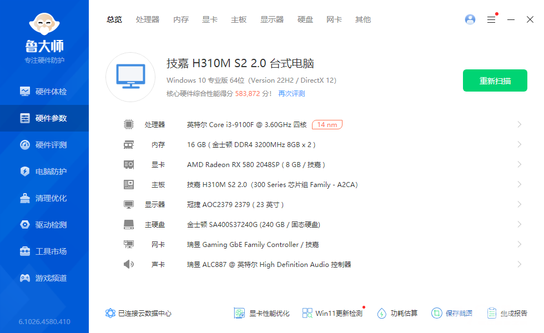Expand the 主硬盘 main disk row chevron
544x333 pixels.
pos(520,224)
